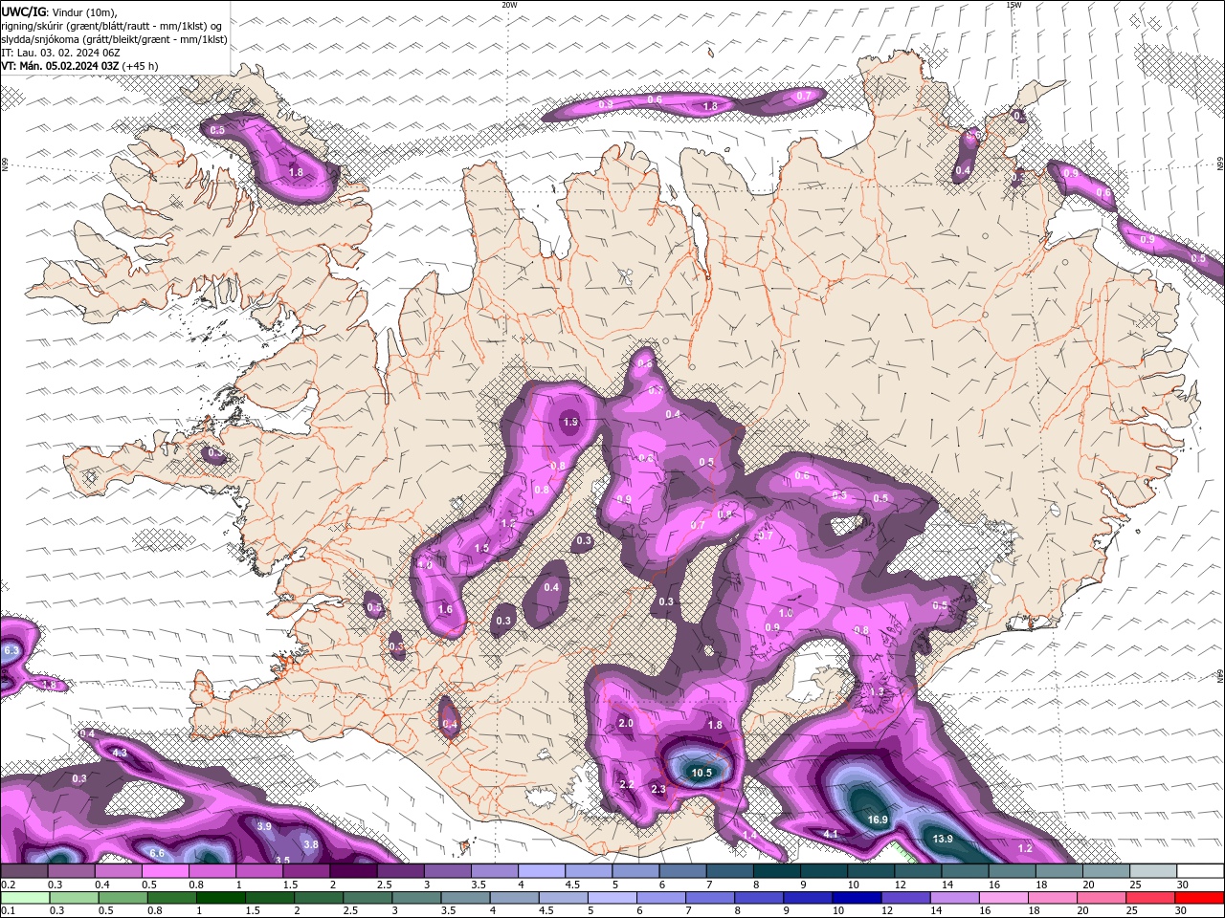Select the lavender snow swatch labeled 4
1225x918 pixels.
[541, 871]
